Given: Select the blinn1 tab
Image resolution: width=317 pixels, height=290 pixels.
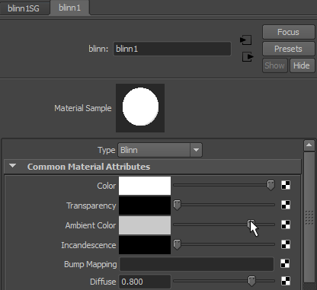Looking at the screenshot, I should [x=70, y=8].
